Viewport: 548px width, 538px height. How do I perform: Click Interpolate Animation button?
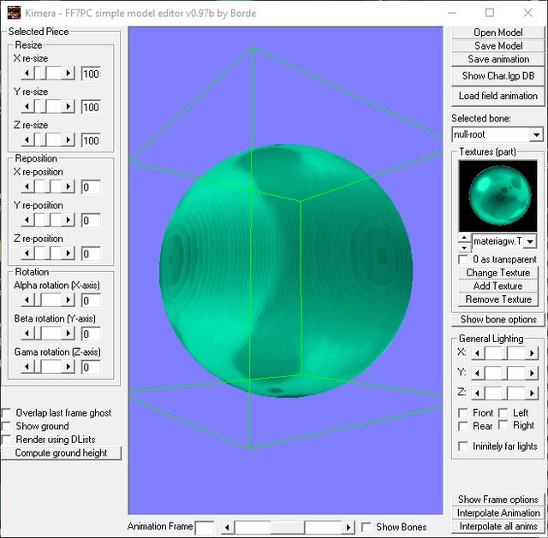point(498,512)
